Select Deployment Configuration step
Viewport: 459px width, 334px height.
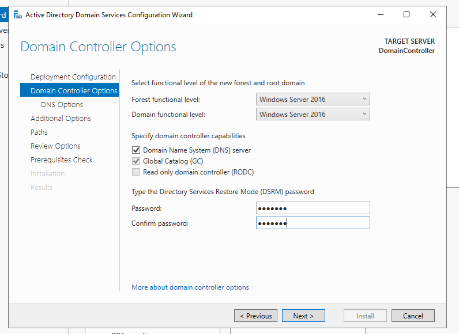click(x=73, y=77)
